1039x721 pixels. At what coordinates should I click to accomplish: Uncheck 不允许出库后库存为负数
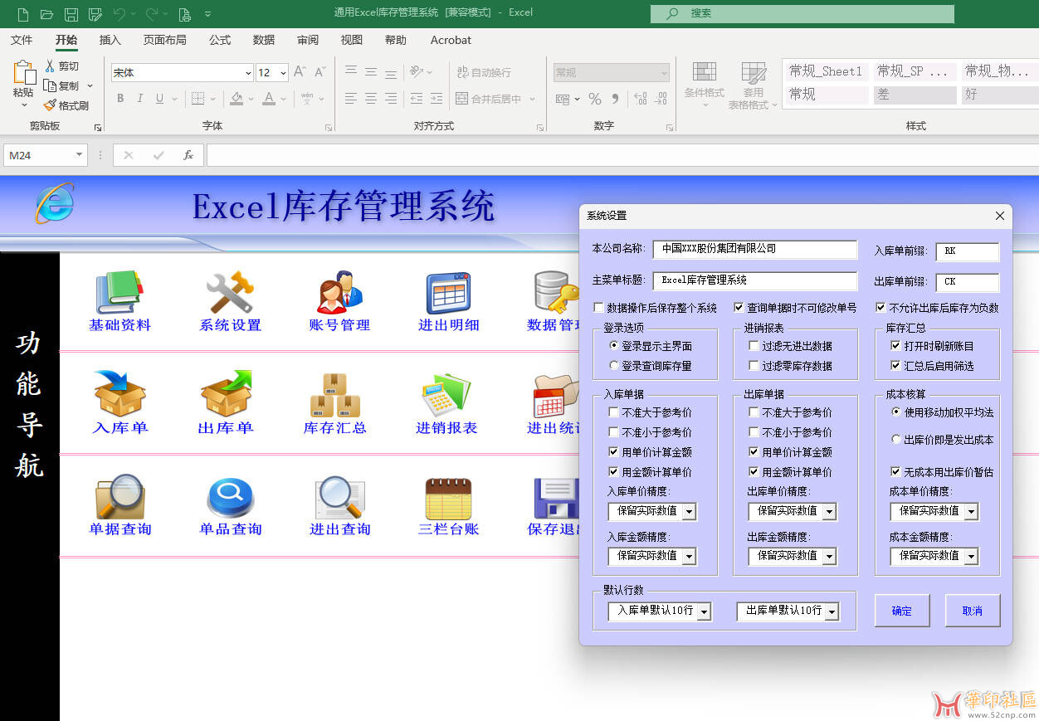[881, 308]
